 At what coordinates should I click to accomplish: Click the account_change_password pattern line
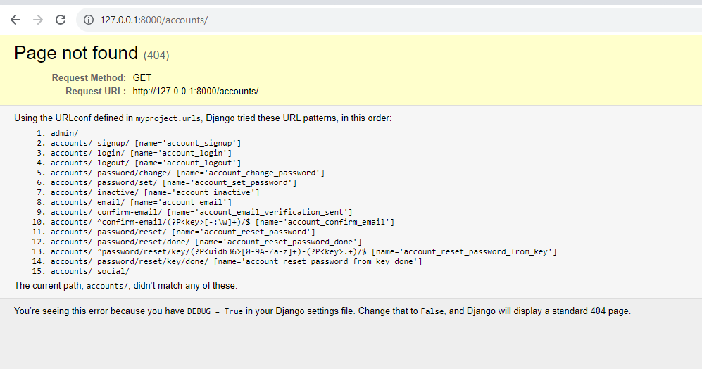187,173
